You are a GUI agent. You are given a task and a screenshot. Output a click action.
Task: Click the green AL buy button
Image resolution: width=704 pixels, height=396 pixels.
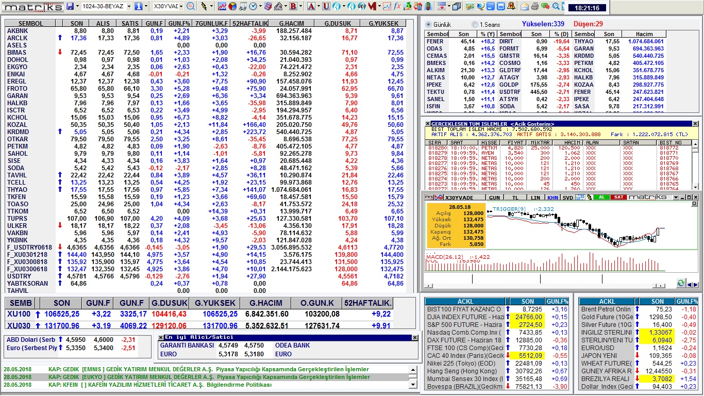click(x=602, y=197)
